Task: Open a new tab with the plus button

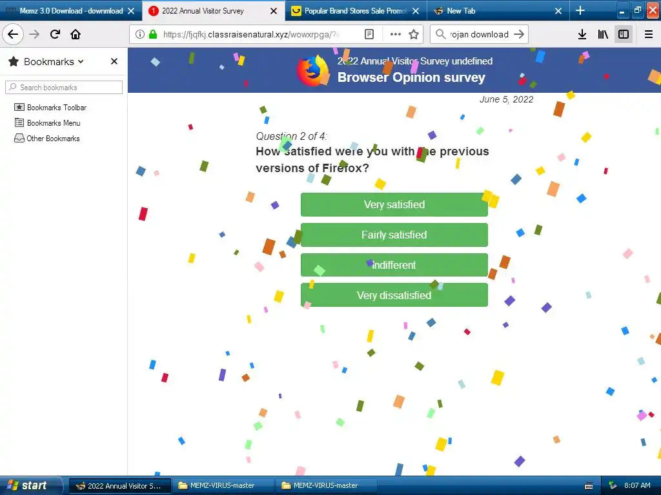Action: [580, 10]
